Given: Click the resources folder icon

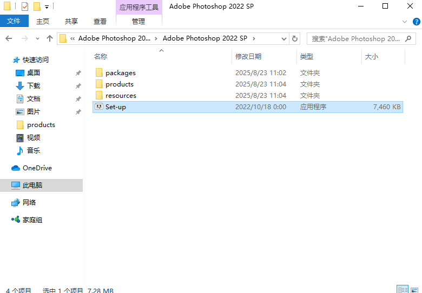Looking at the screenshot, I should pos(99,96).
